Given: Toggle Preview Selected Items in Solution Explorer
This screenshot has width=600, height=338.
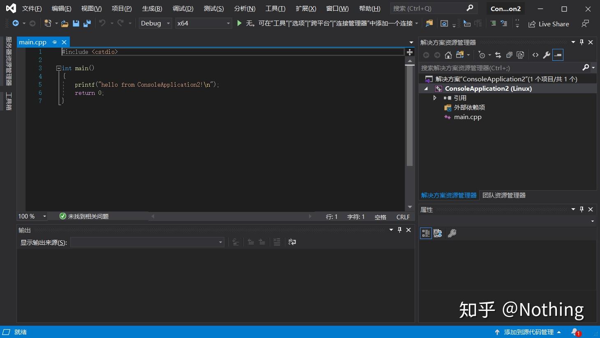Looking at the screenshot, I should click(x=558, y=55).
